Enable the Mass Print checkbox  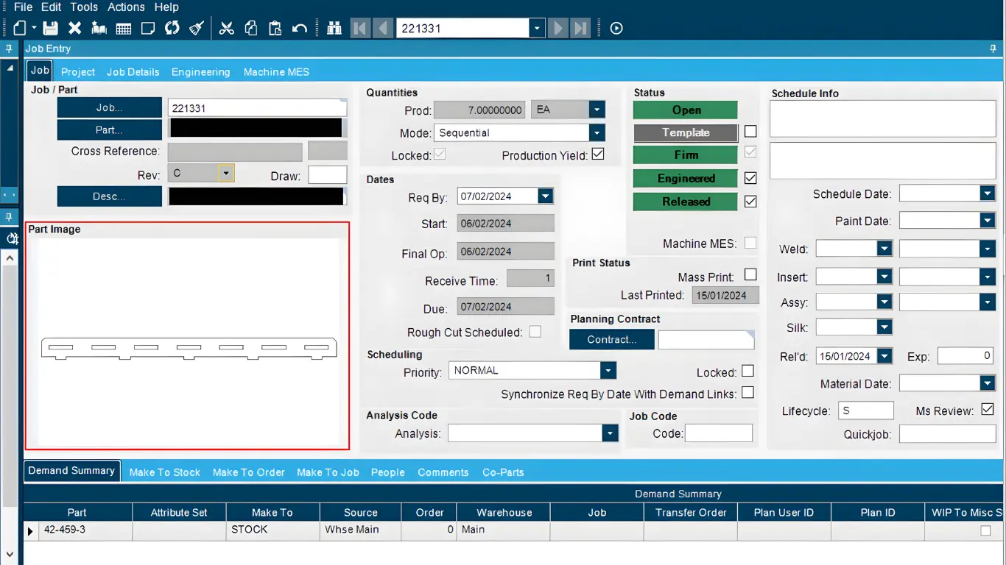click(750, 275)
